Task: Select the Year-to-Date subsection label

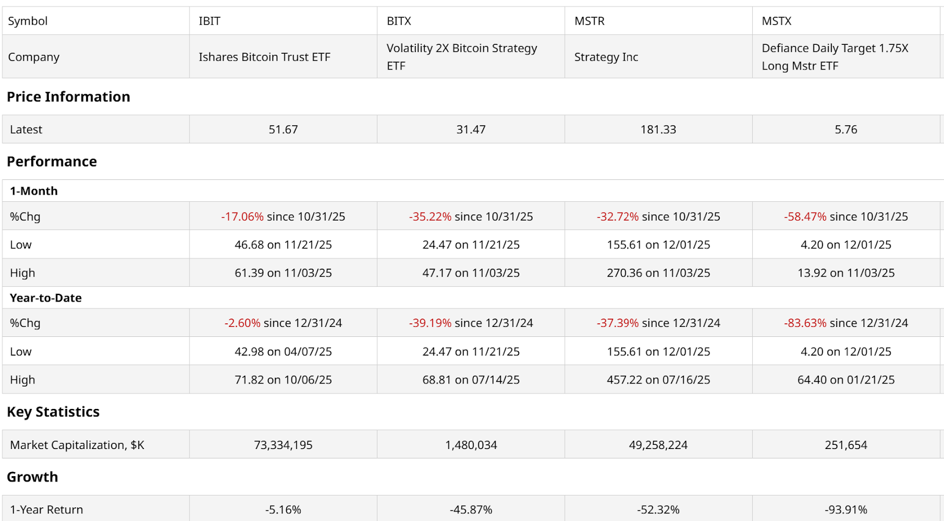Action: 46,298
